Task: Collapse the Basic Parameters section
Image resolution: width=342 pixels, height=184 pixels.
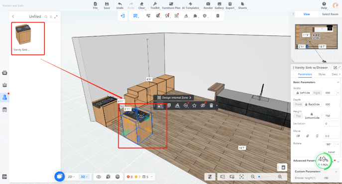Action: coord(338,82)
